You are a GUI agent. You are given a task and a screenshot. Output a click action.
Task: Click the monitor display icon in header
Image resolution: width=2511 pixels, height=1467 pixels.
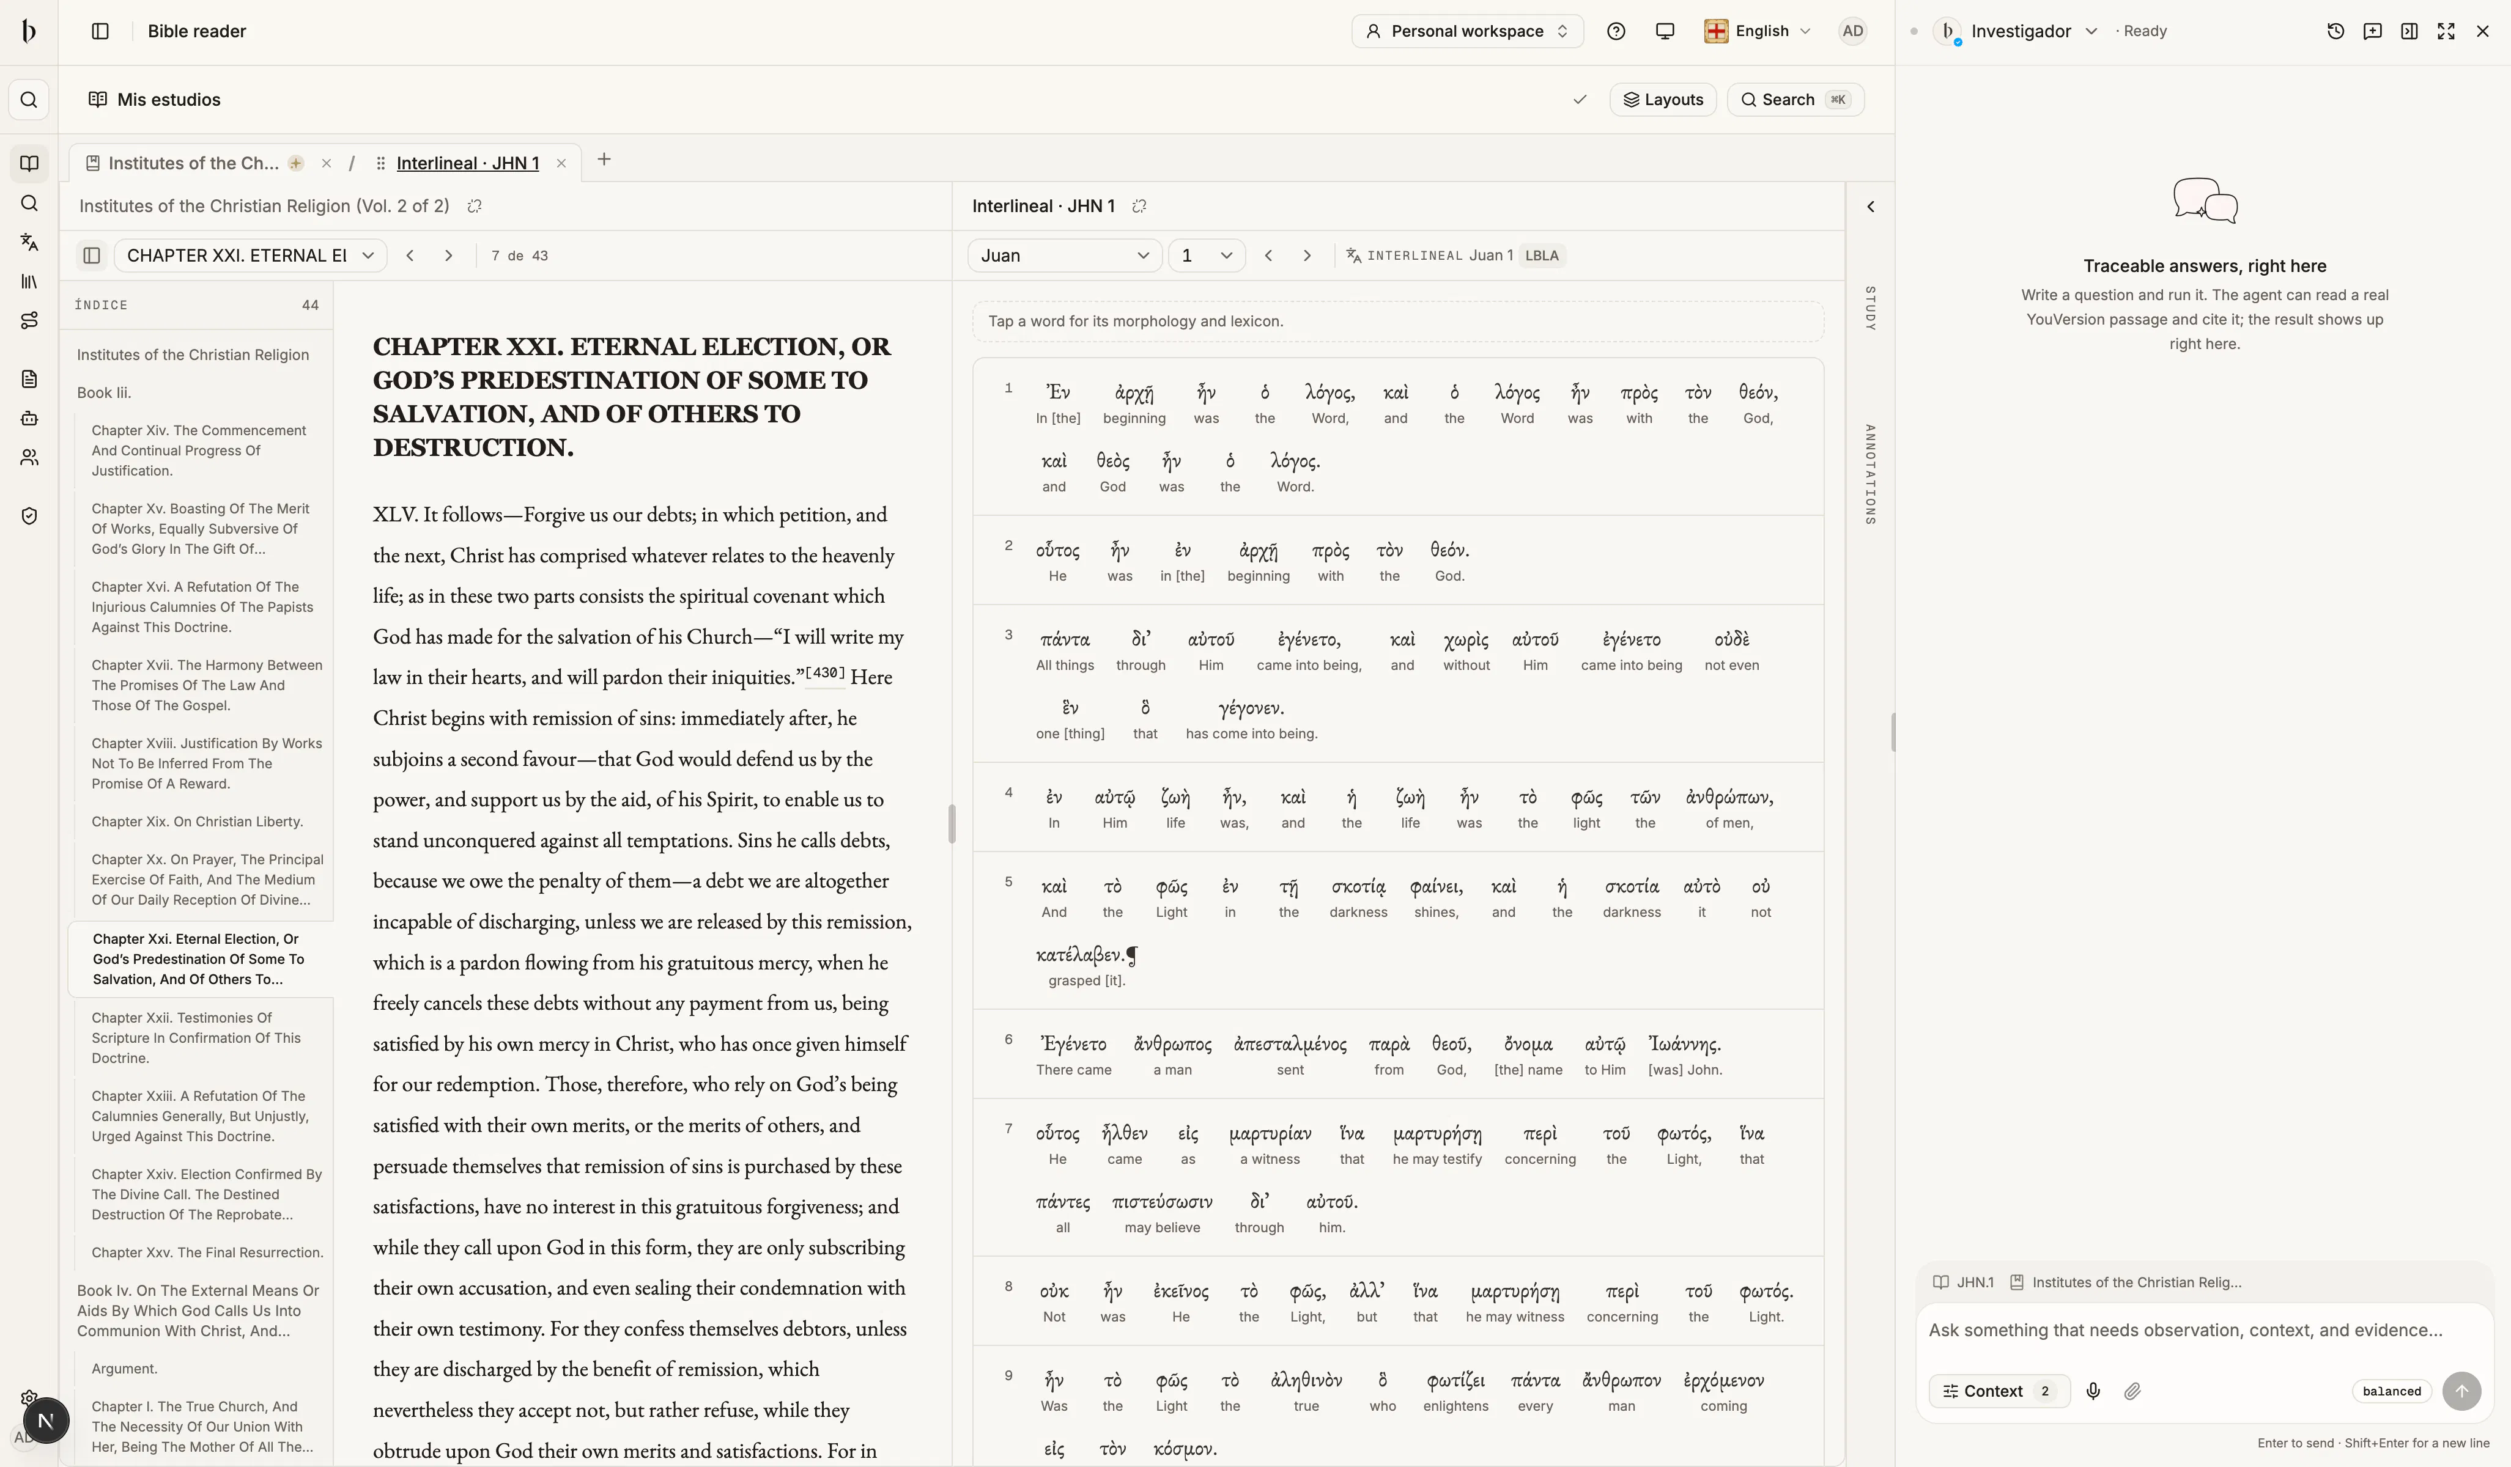[1664, 31]
